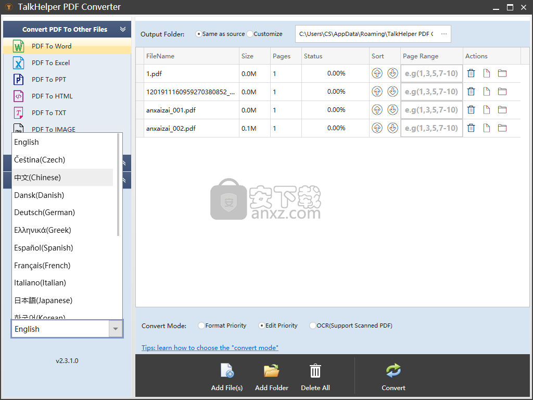Select PDF To Excel conversion

click(x=67, y=63)
